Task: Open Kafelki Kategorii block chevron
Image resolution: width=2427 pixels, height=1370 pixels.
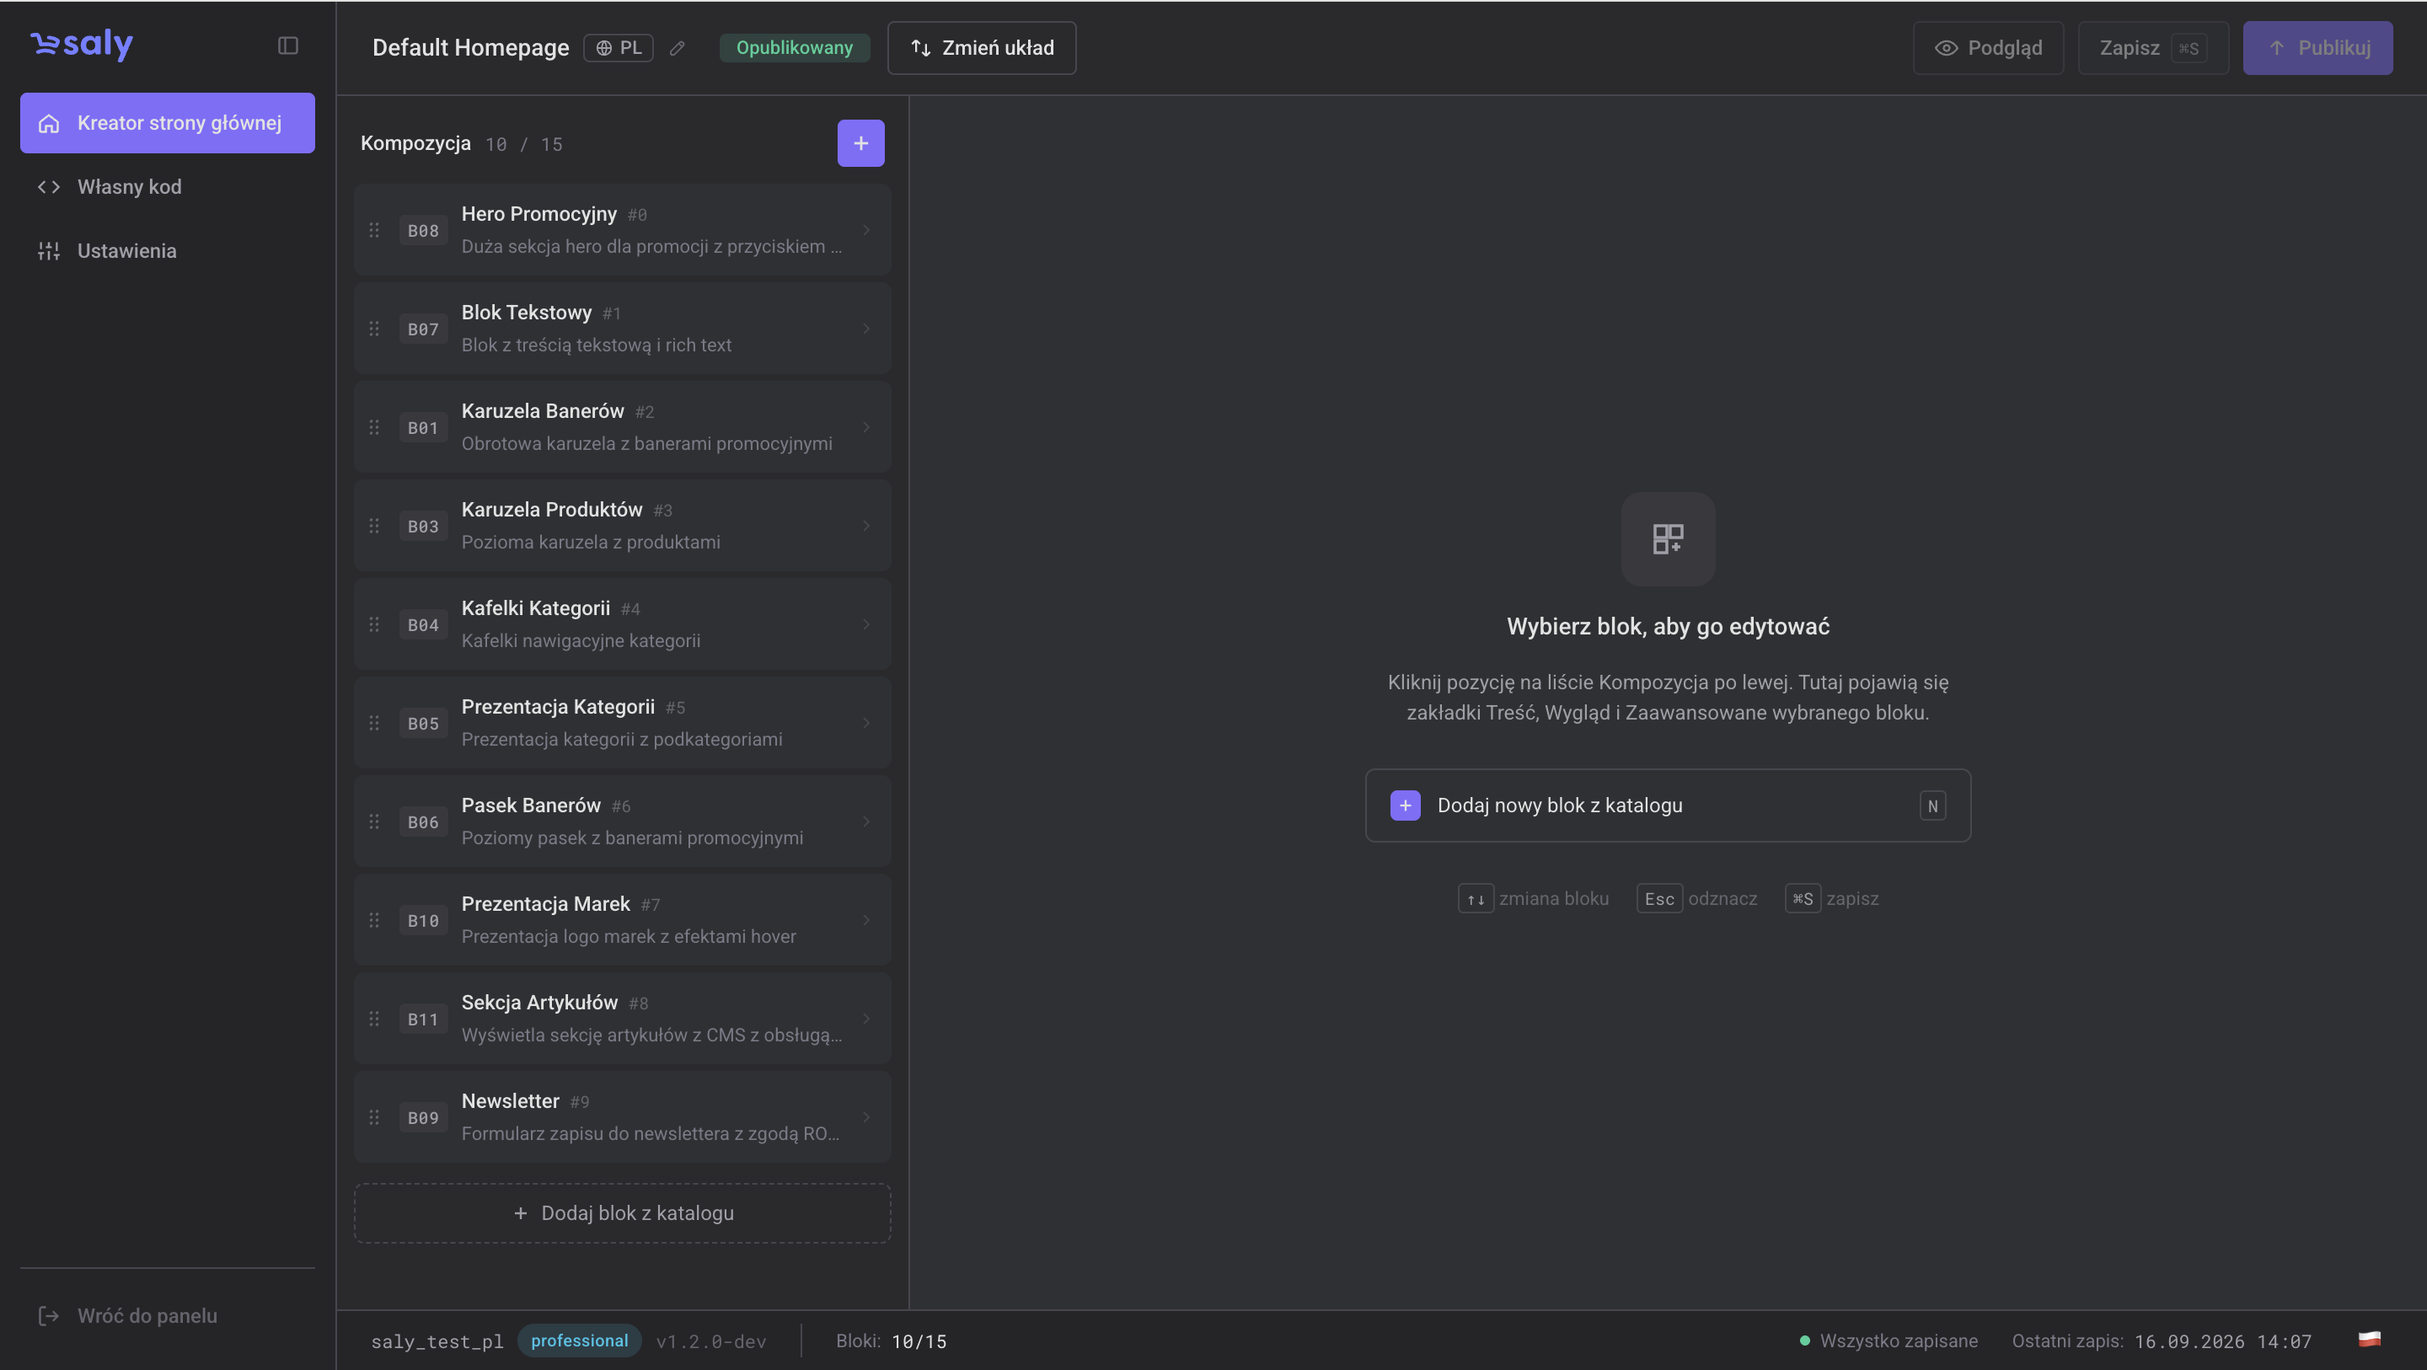Action: point(865,624)
